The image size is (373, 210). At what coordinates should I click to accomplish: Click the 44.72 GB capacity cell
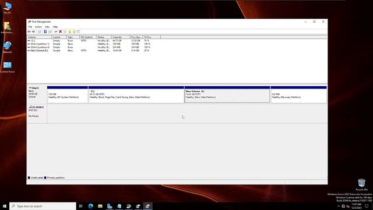point(117,41)
